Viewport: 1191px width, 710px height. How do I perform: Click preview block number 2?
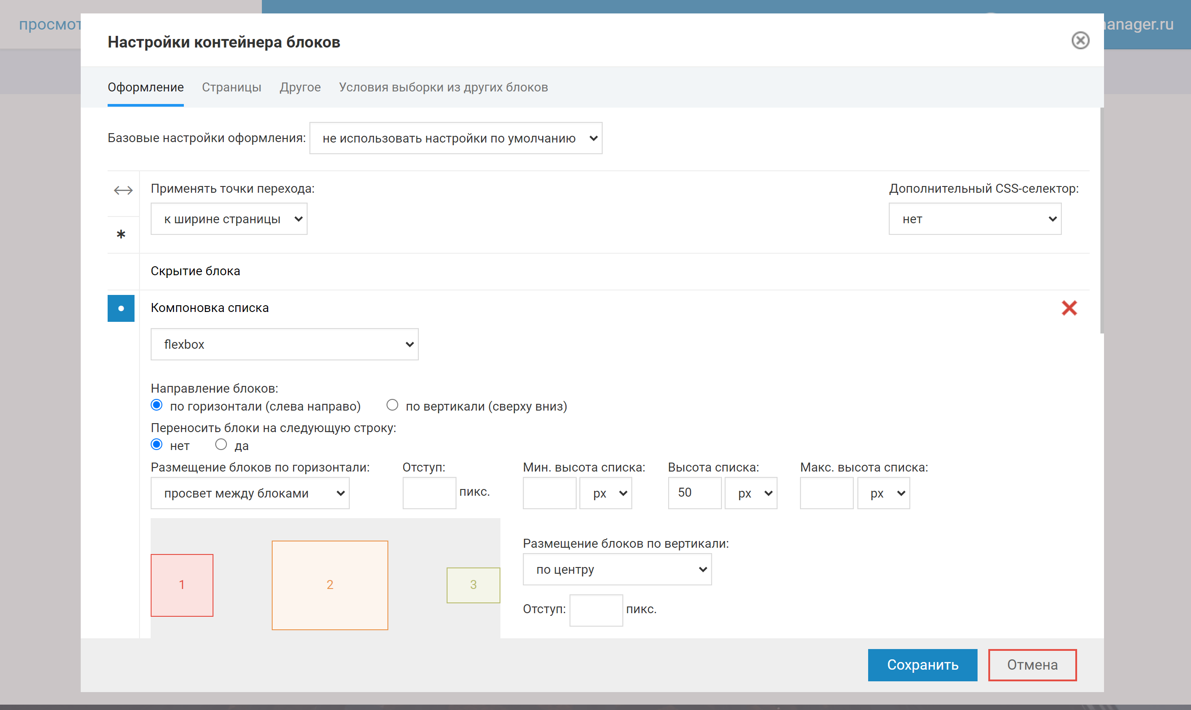point(330,584)
